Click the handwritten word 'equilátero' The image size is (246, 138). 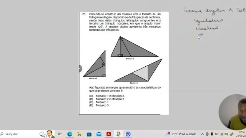point(208,21)
